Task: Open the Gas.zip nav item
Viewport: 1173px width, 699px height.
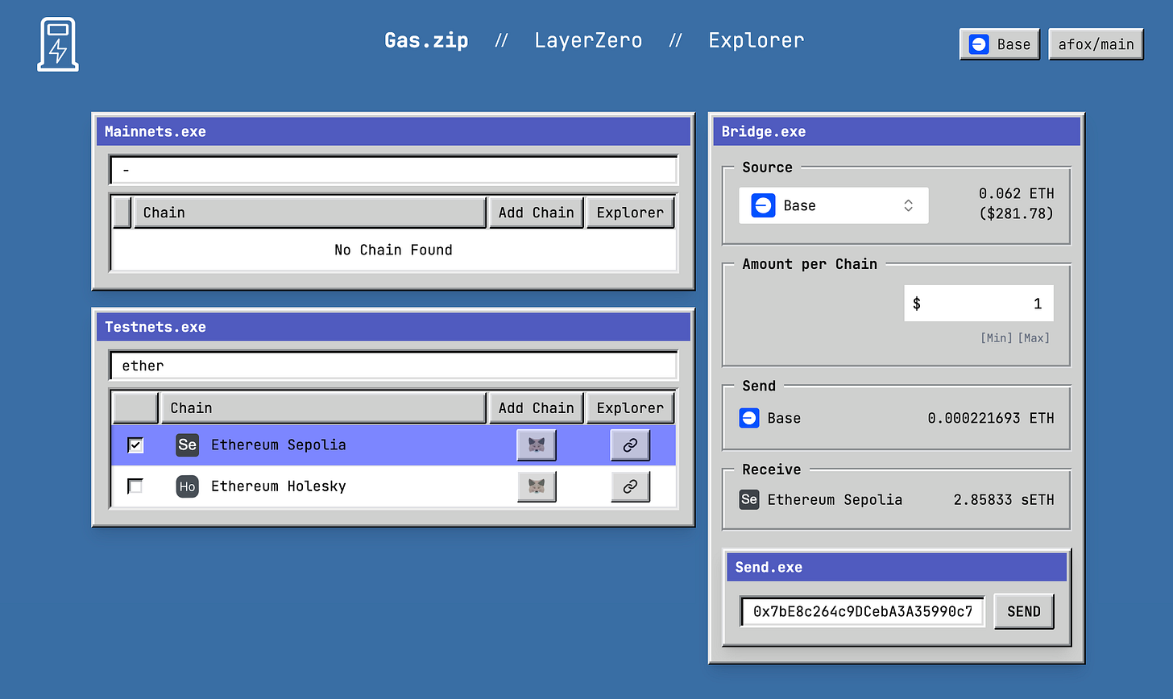Action: (426, 40)
